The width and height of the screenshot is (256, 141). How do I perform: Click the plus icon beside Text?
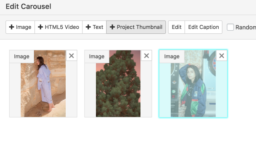88,27
